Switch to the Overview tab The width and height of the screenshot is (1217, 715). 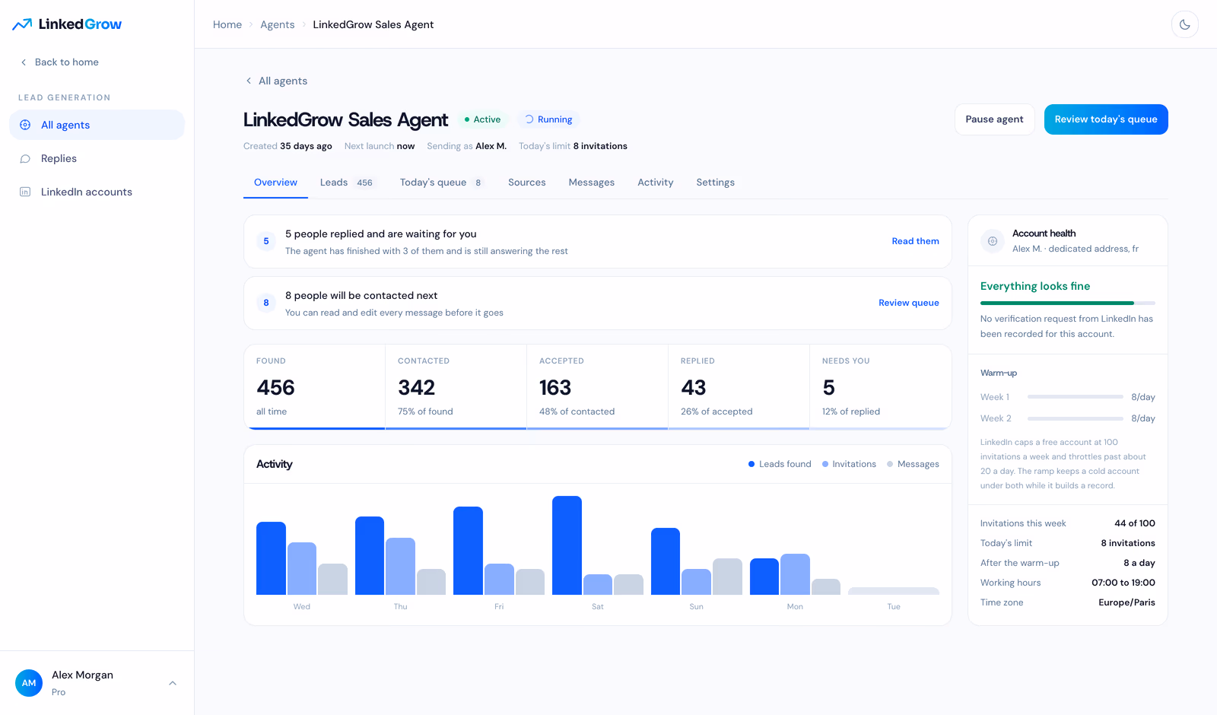pyautogui.click(x=275, y=183)
